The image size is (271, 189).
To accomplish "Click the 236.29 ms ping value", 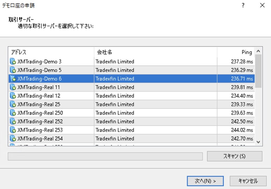I will point(242,70).
